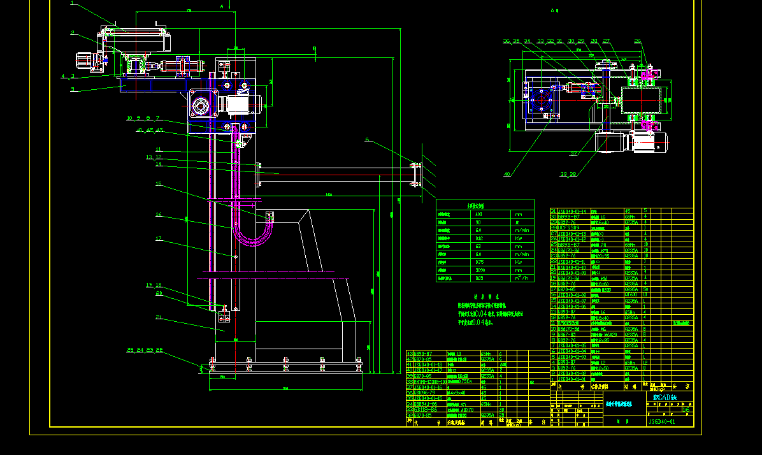Click part code JSG040-01-18 in row 41
762x455 pixels.
tap(428, 365)
